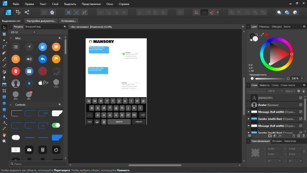Uncheck visibility of the (MANSORY) text layer

pyautogui.click(x=300, y=98)
